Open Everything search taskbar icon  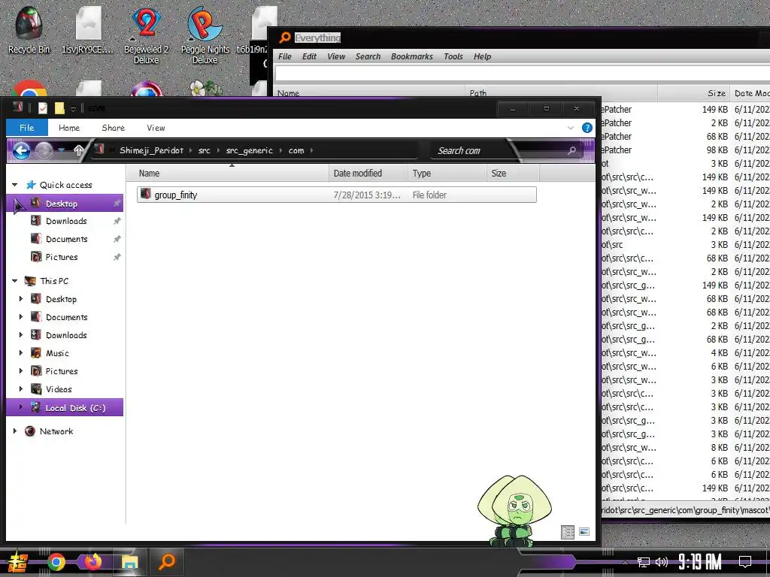(x=167, y=562)
